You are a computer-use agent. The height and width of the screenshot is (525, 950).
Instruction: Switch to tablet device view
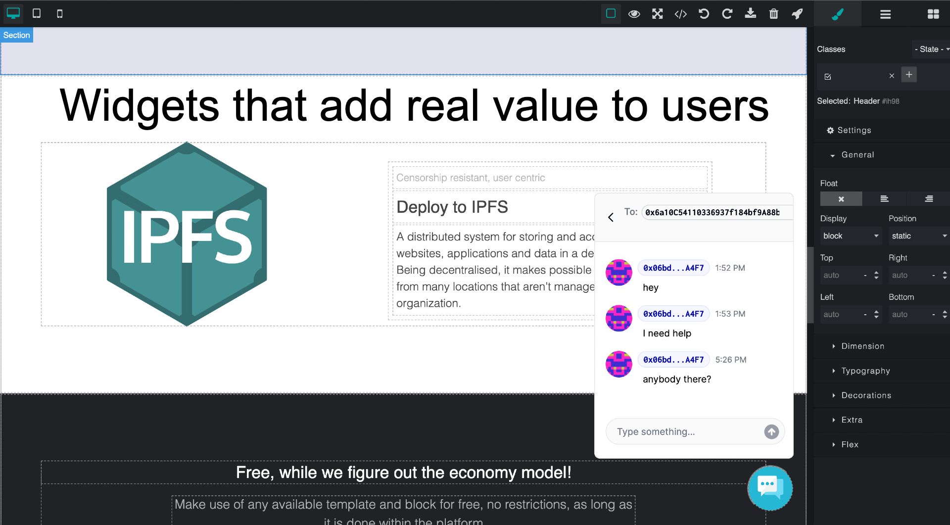pyautogui.click(x=37, y=13)
